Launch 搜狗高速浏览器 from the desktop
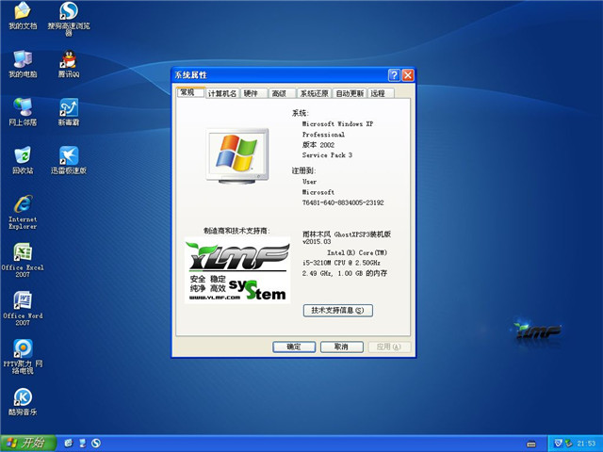 (69, 19)
